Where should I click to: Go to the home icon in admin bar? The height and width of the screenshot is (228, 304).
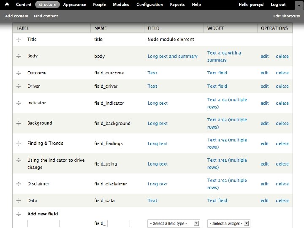click(x=7, y=5)
